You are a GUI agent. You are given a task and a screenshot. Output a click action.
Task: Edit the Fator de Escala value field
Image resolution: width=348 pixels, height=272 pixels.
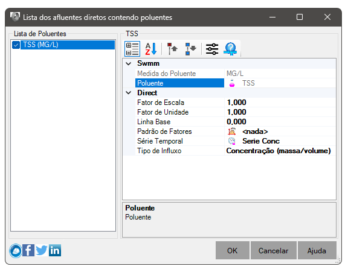[x=280, y=103]
